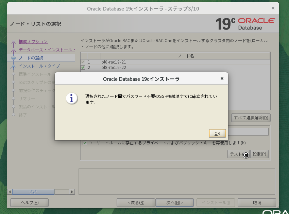Click the ノード名 column header
The height and width of the screenshot is (214, 289).
point(185,56)
